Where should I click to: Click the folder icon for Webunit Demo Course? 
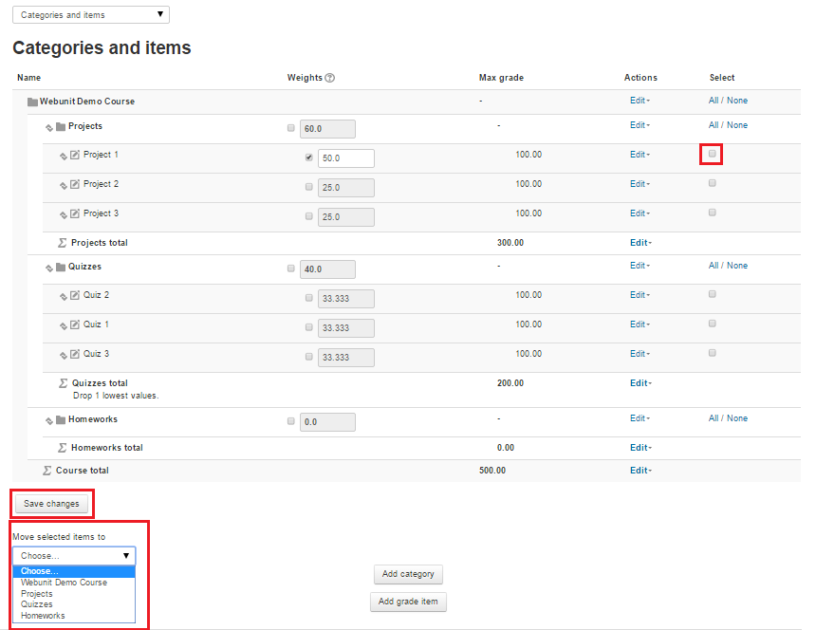pyautogui.click(x=32, y=102)
